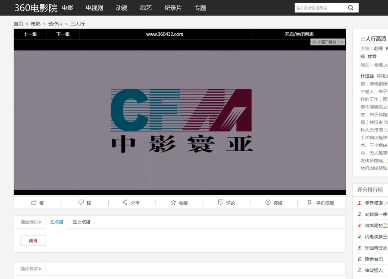The image size is (388, 279).
Task: Click the search magnifier icon
Action: [350, 8]
